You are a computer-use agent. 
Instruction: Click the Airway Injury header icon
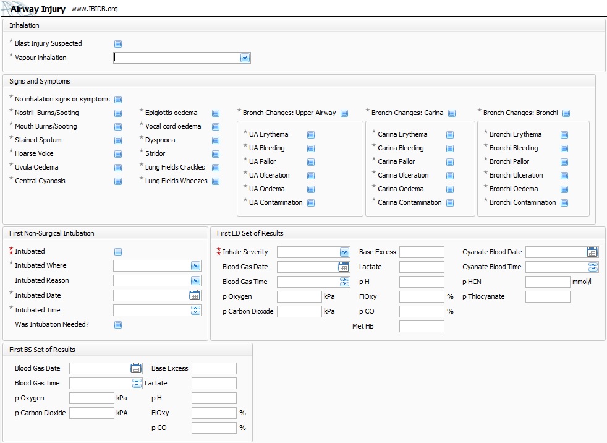pos(5,8)
